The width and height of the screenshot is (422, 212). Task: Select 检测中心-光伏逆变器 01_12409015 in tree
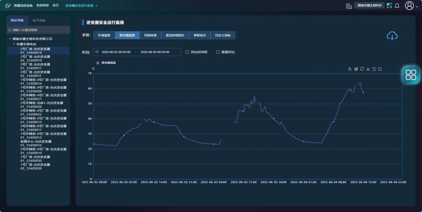click(x=36, y=143)
